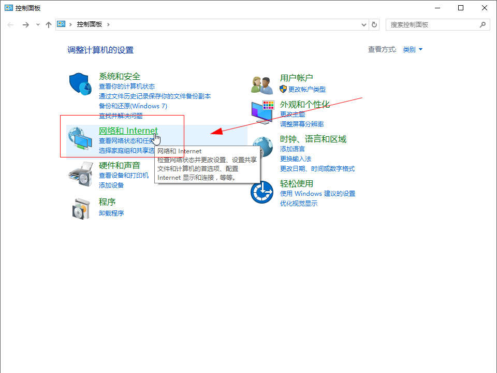This screenshot has width=497, height=373.
Task: Open the 用户帐户 category
Action: (296, 78)
